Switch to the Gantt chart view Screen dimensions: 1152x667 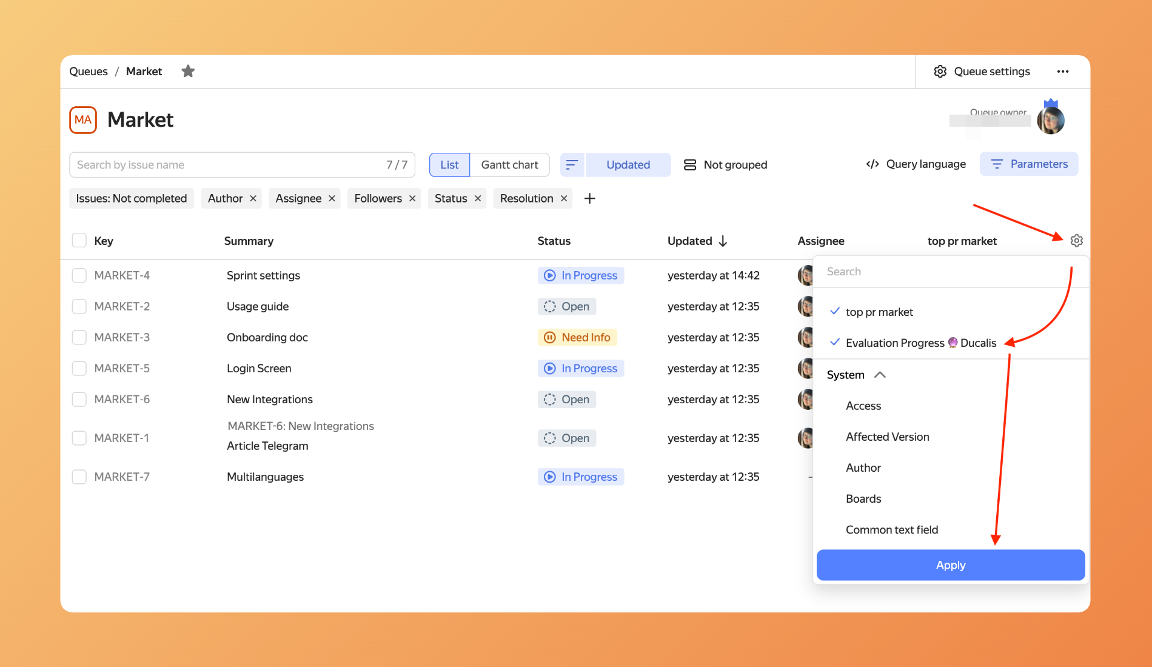click(x=509, y=165)
